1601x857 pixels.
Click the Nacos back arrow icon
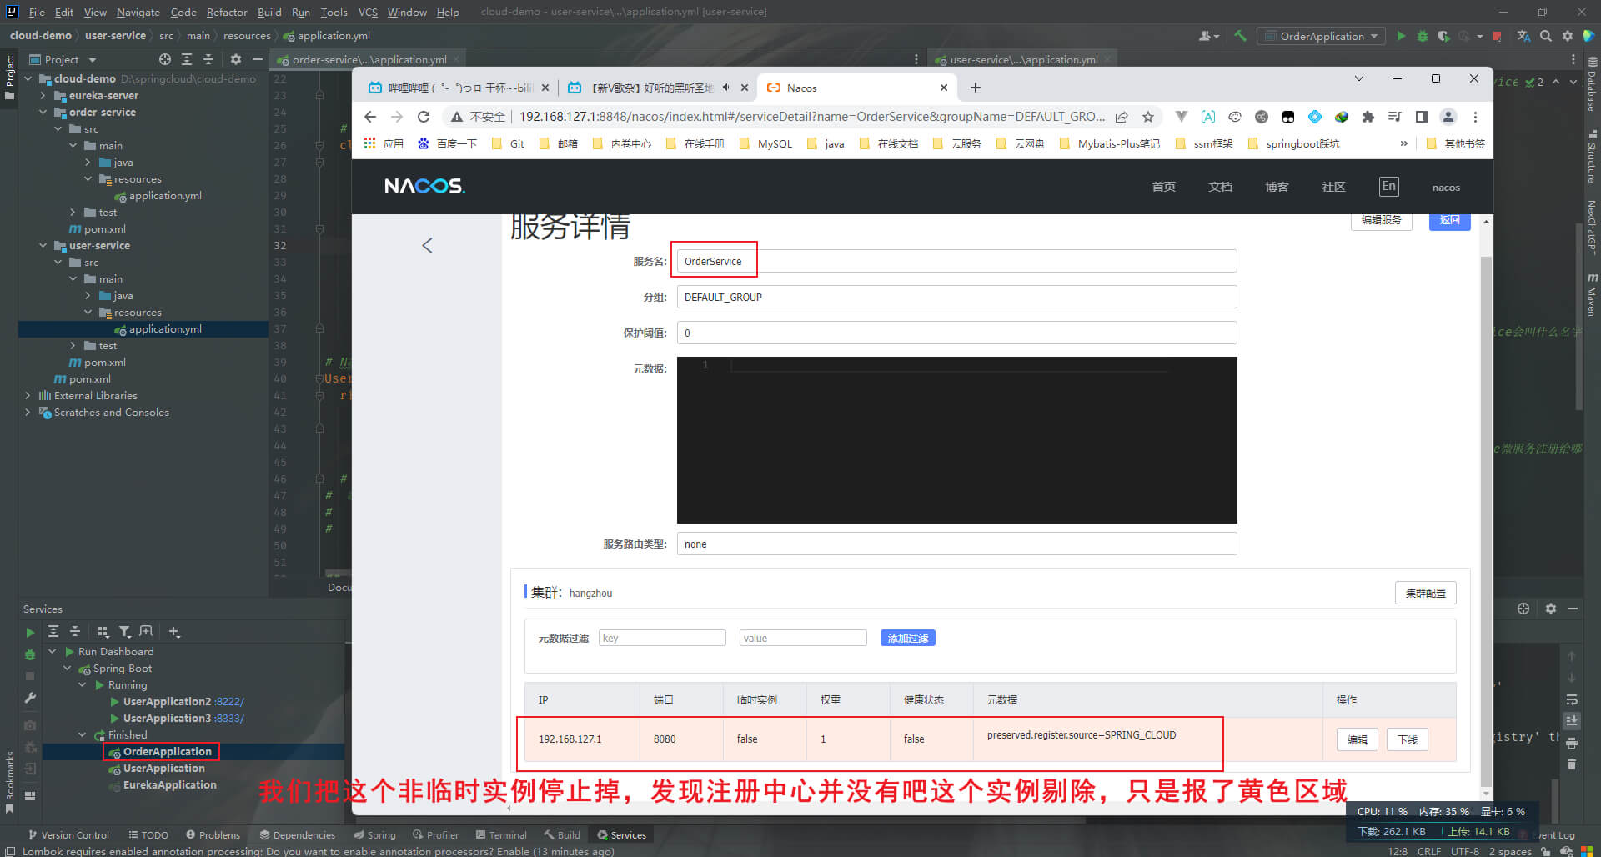click(x=428, y=245)
